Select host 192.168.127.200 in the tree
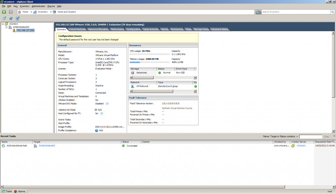 click(25, 31)
